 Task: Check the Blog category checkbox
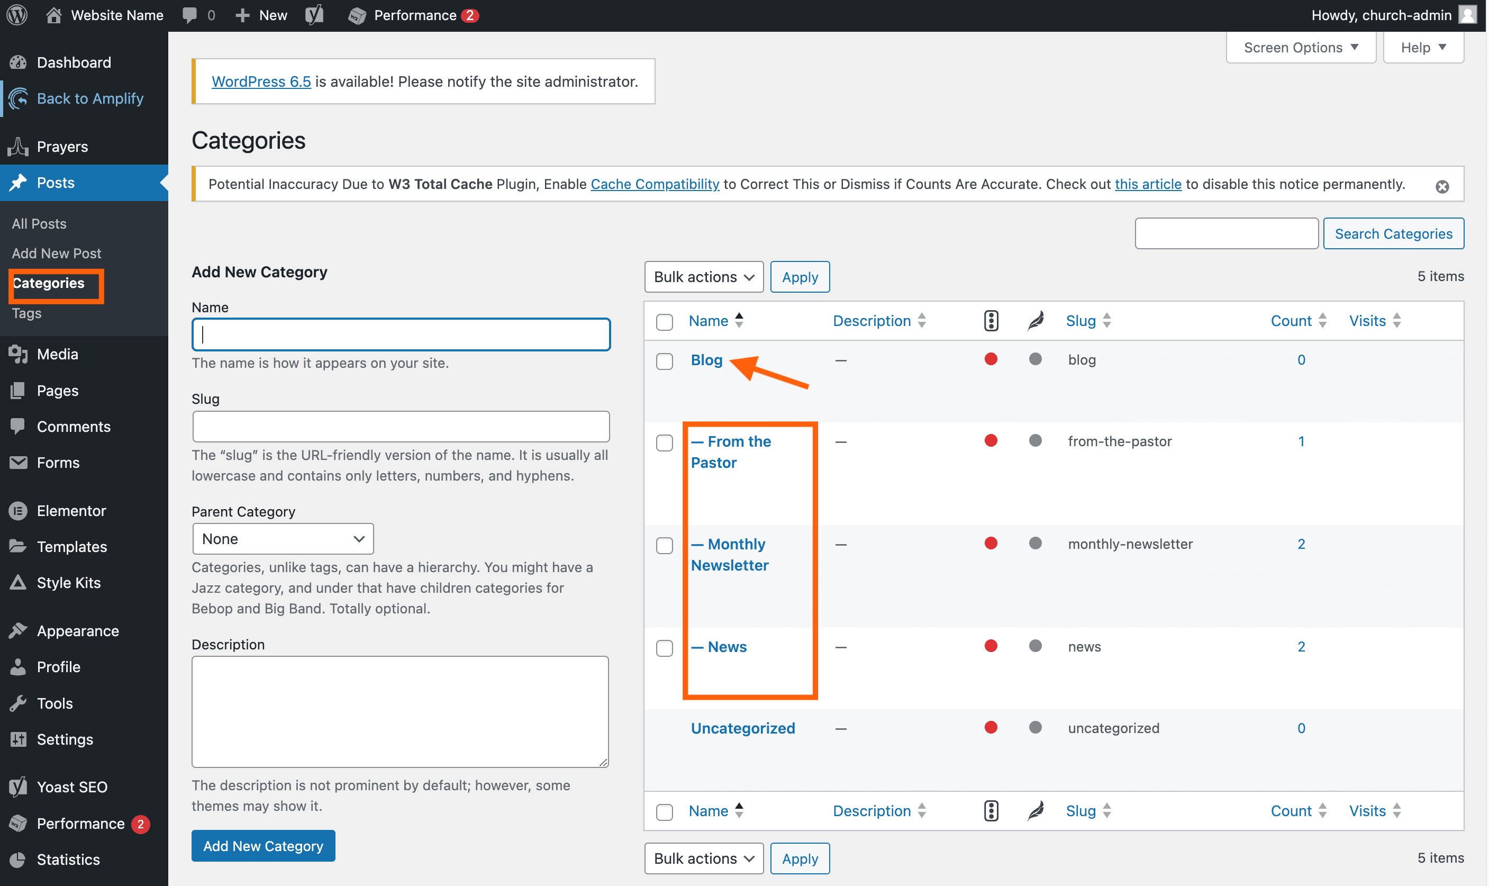[664, 361]
